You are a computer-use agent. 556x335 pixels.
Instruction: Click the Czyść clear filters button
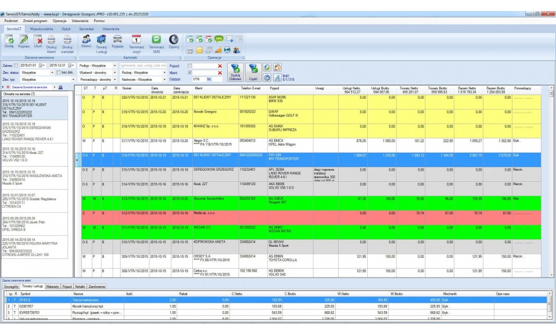point(253,72)
